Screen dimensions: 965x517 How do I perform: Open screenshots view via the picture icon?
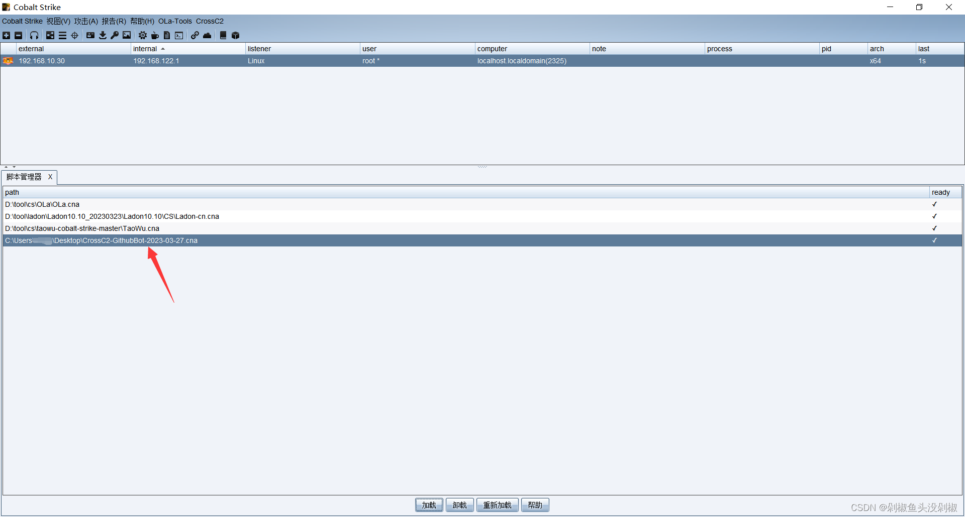tap(127, 35)
